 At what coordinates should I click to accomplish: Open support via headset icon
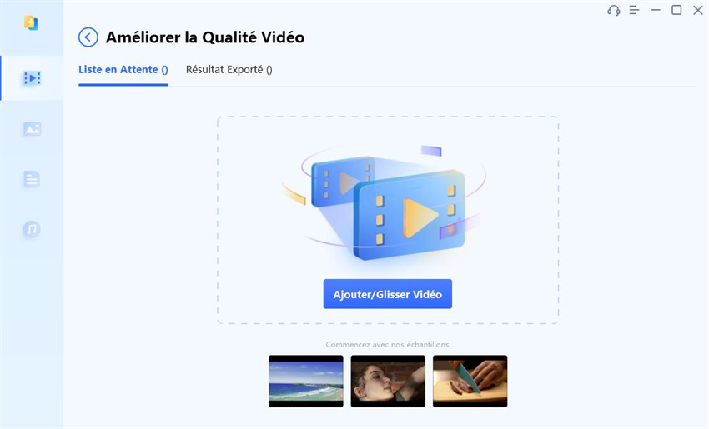pyautogui.click(x=614, y=10)
